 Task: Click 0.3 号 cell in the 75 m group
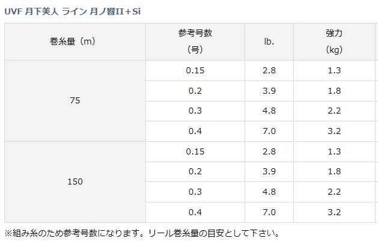[195, 111]
